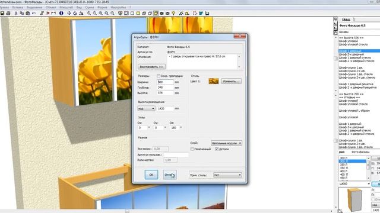The image size is (380, 213).
Task: Select the highlighted '300 Л' size row
Action: click(x=352, y=161)
